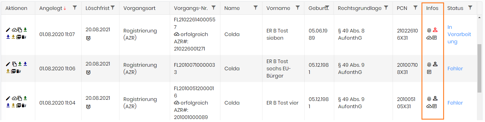485x122 pixels.
Task: Click green download icon in first row actions
Action: [25, 30]
